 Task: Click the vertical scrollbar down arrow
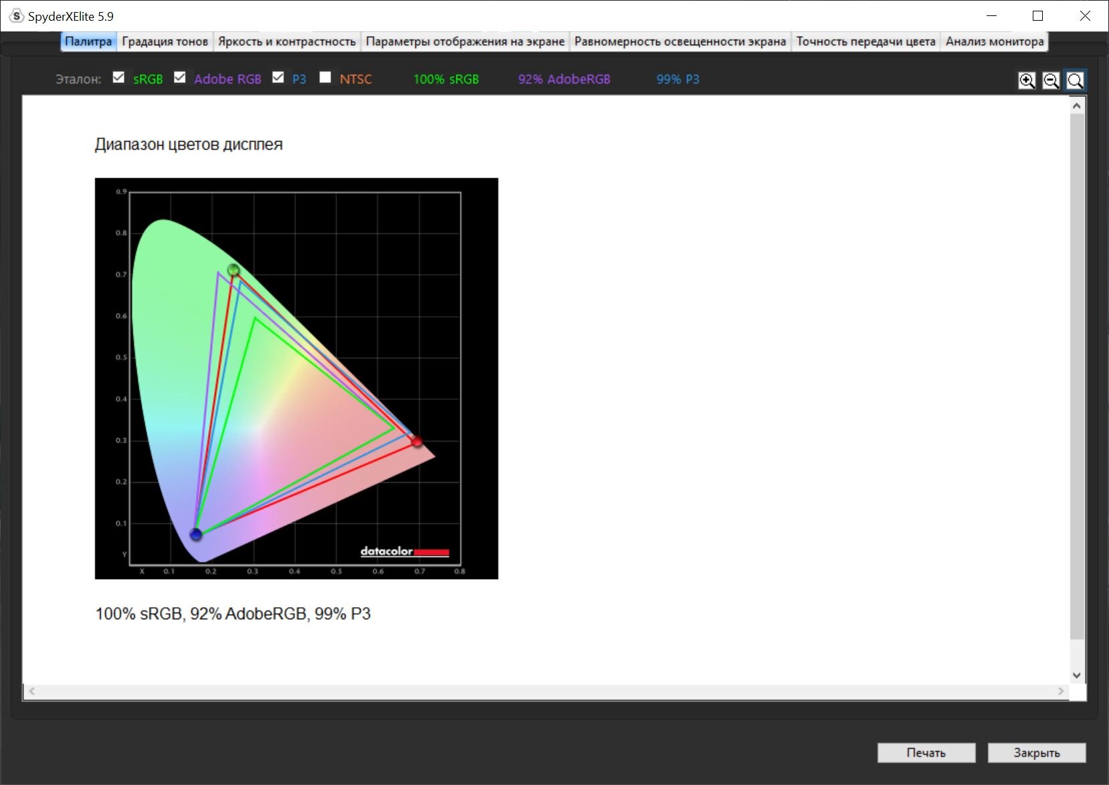point(1076,675)
